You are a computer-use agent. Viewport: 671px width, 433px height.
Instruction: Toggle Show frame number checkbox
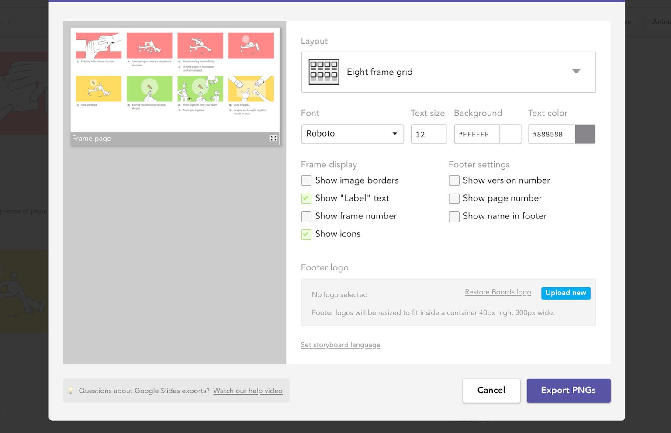coord(306,216)
